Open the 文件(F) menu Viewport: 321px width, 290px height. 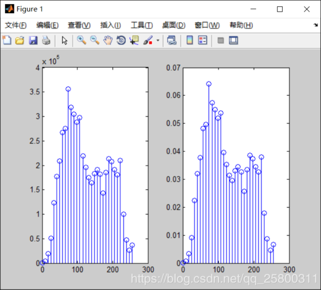[16, 25]
